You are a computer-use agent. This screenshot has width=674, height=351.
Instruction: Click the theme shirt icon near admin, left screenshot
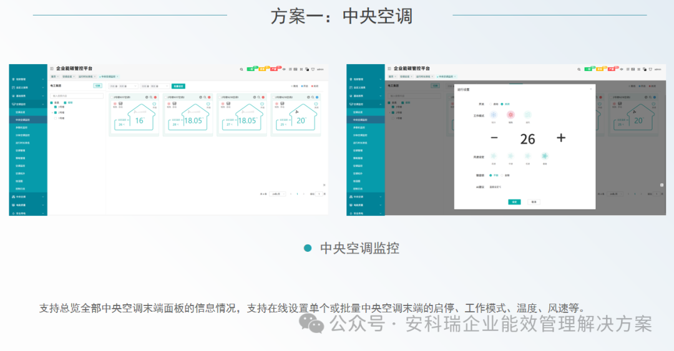click(313, 69)
